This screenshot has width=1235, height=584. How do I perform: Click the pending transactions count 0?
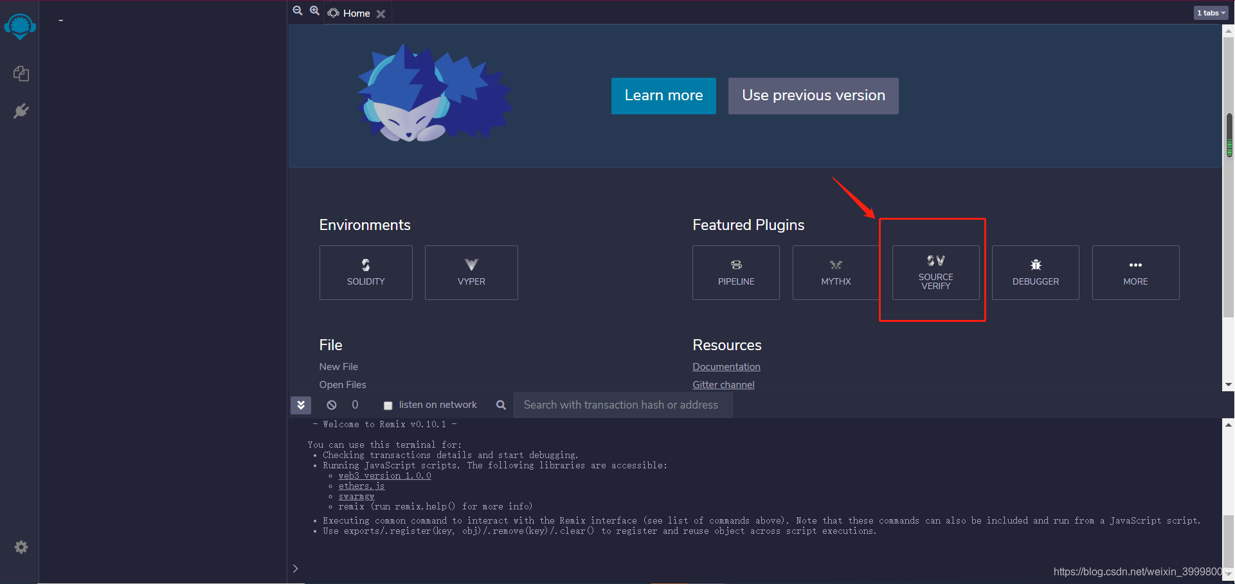tap(355, 405)
